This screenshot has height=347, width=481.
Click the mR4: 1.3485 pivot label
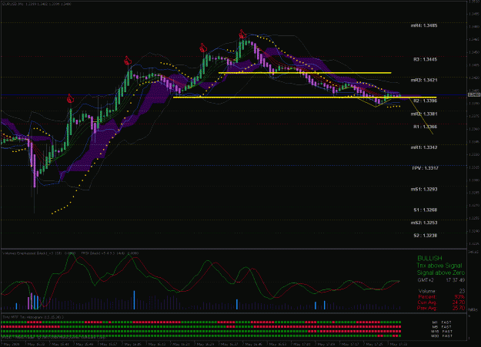click(x=424, y=25)
